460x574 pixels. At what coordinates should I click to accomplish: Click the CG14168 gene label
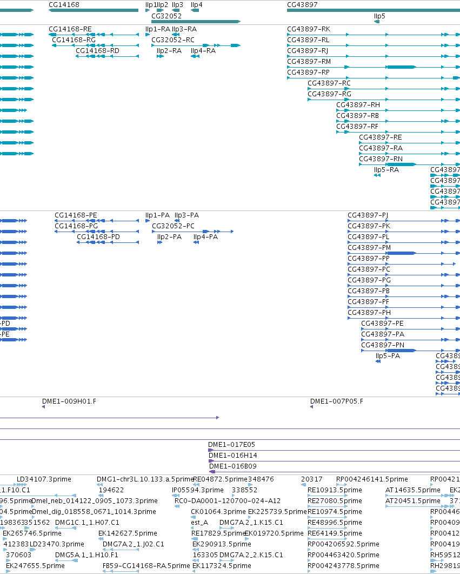(64, 5)
